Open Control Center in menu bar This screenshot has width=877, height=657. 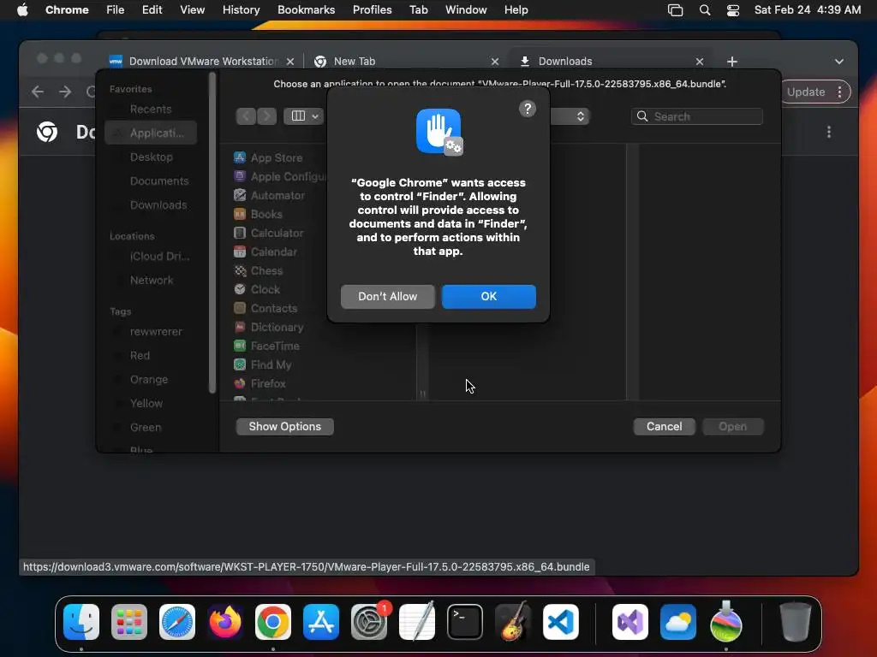[x=733, y=10]
